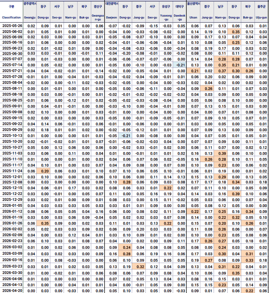Select the 2026-04-20 date cell
Viewport: 269px width, 293px height.
(x=12, y=291)
